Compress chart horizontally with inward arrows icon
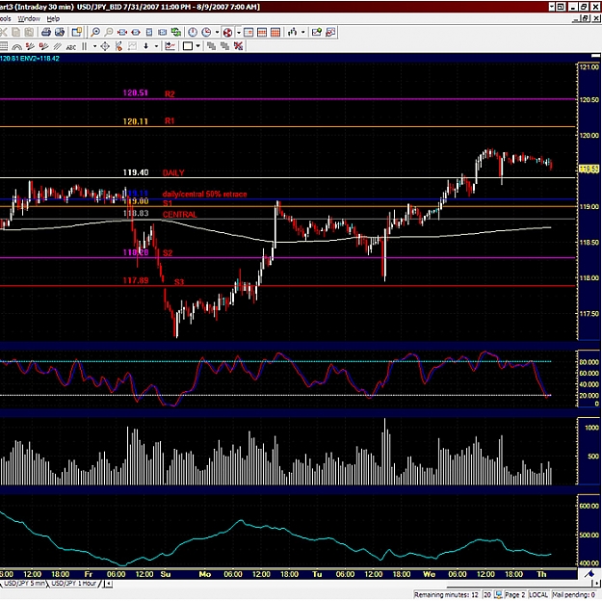Image resolution: width=602 pixels, height=601 pixels. pyautogui.click(x=122, y=32)
